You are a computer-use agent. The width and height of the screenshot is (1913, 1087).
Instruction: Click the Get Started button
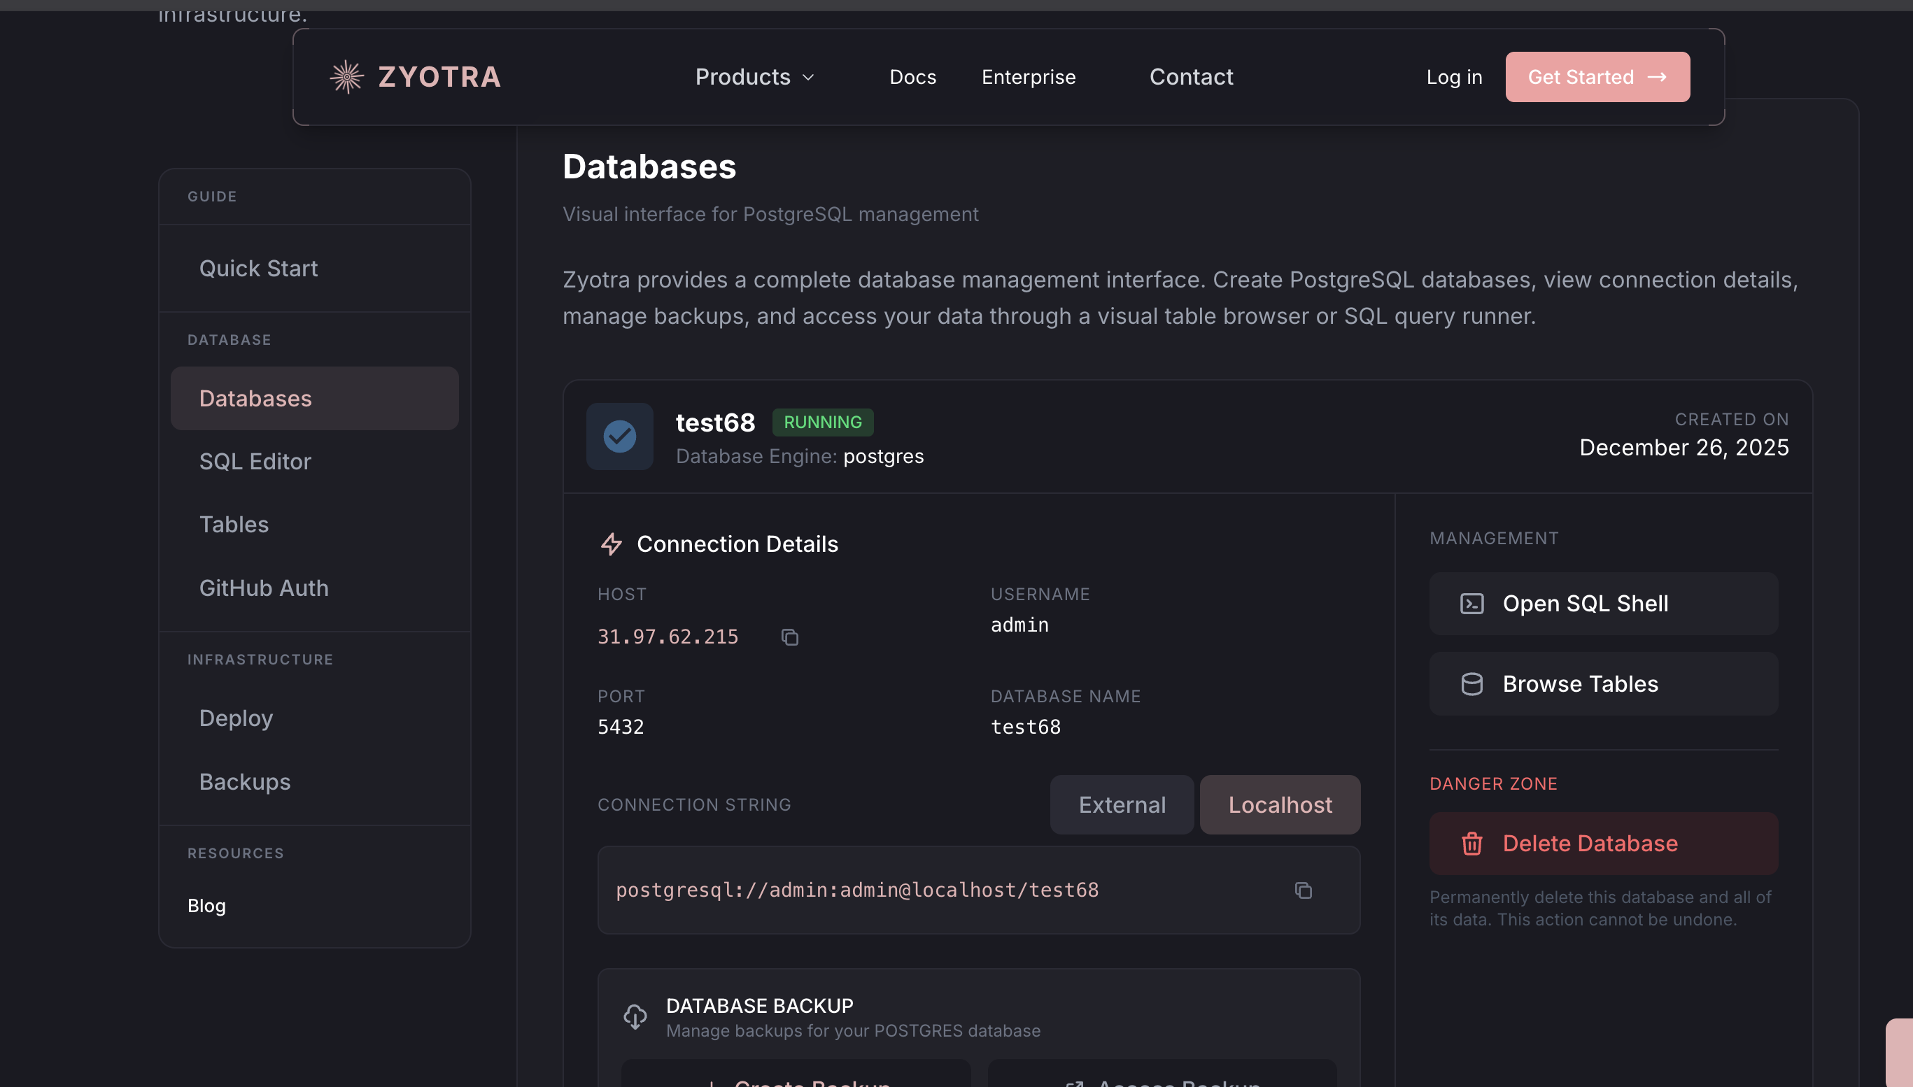pyautogui.click(x=1597, y=76)
